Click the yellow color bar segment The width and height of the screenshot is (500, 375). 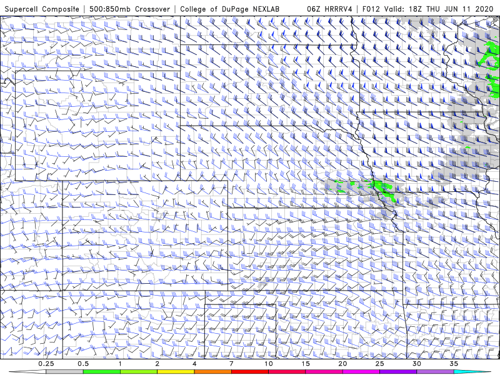[x=176, y=372]
